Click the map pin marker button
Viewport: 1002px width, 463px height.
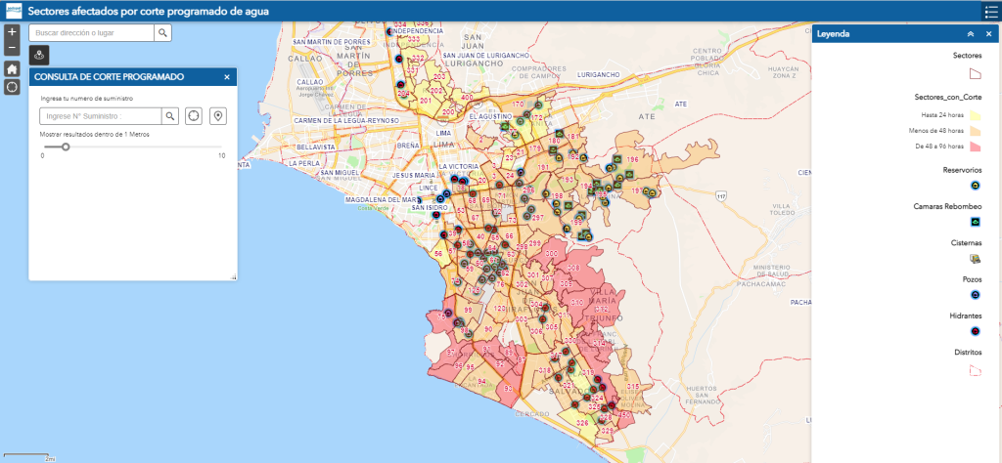pyautogui.click(x=217, y=116)
